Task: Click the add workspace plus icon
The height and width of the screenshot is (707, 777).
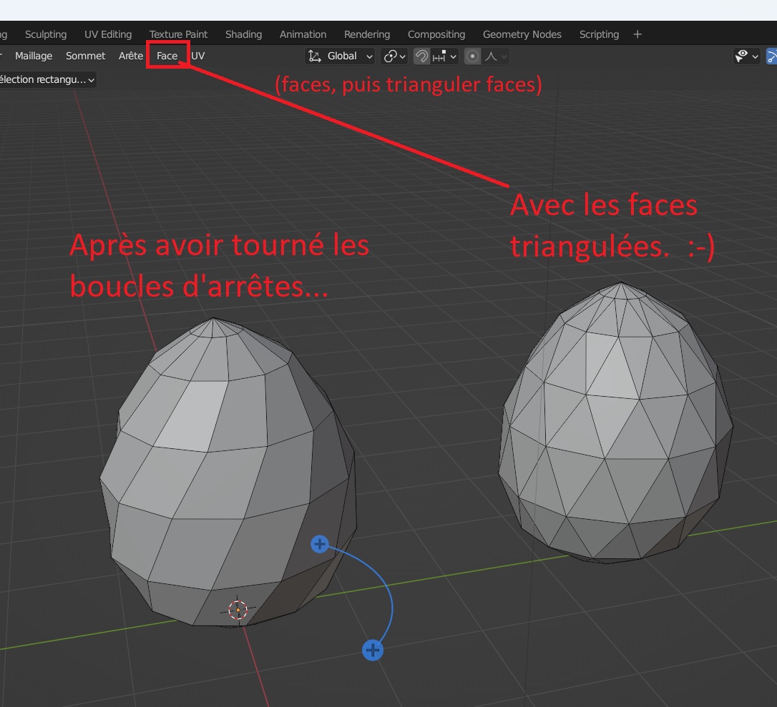Action: point(637,34)
